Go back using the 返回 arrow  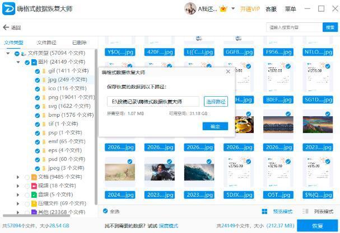click(6, 27)
